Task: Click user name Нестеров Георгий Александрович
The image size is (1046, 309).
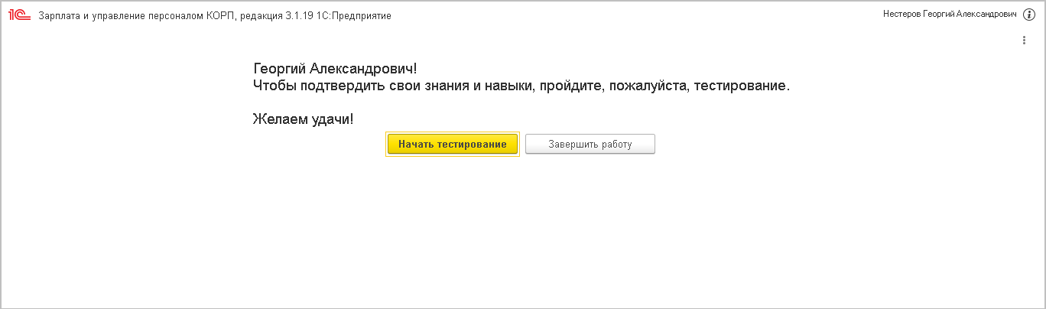Action: pyautogui.click(x=950, y=15)
